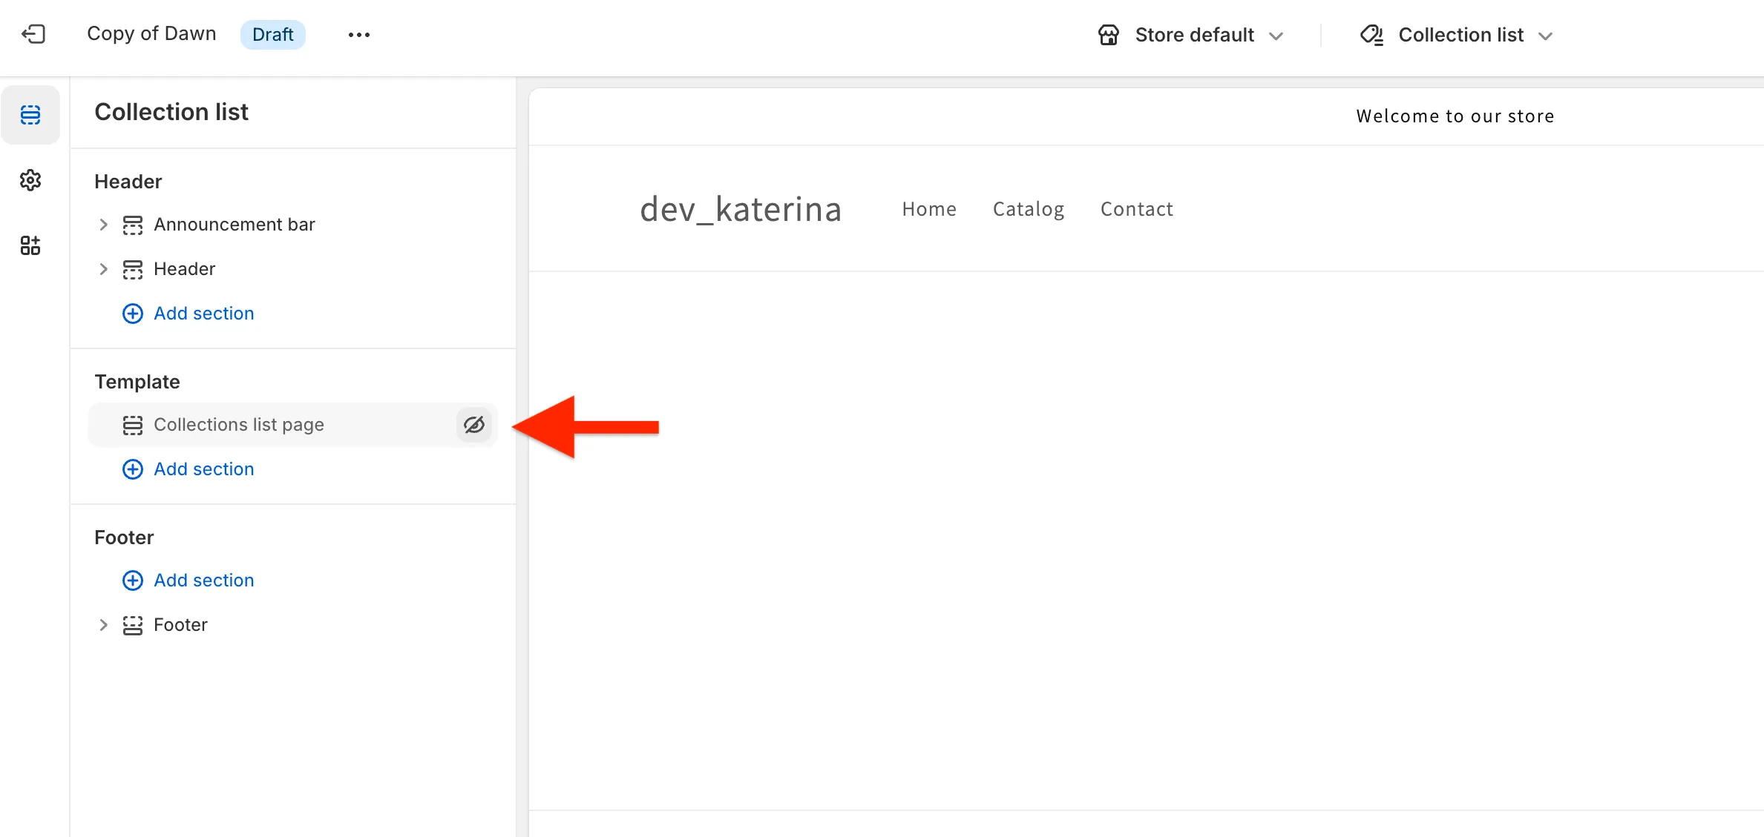
Task: Expand the Announcement bar section
Action: [103, 225]
